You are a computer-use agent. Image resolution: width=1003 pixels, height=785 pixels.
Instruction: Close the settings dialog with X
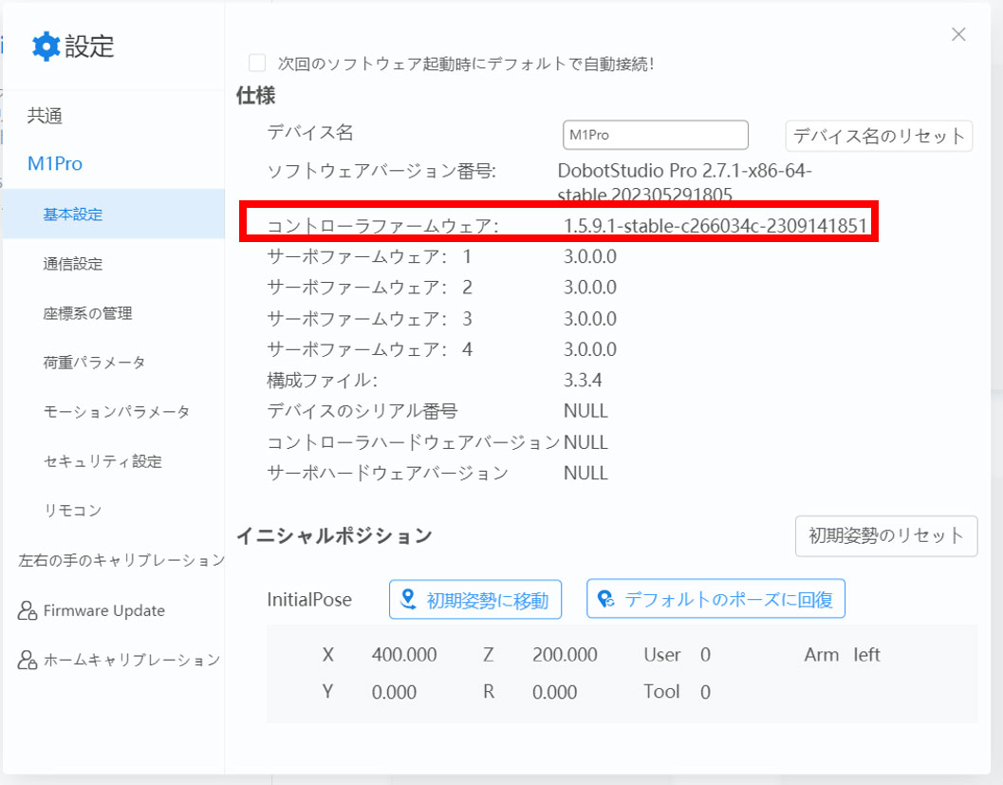click(x=958, y=35)
